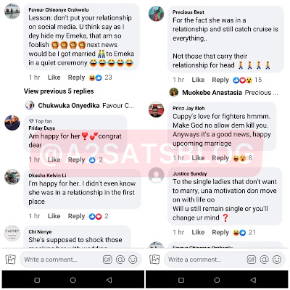This screenshot has height=290, width=290.
Task: Open recent apps square on left screen
Action: pos(37,280)
